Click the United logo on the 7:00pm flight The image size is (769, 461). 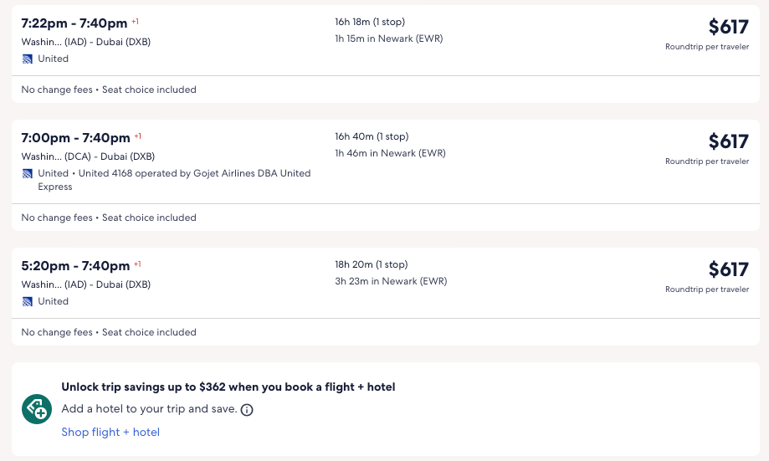click(x=28, y=173)
